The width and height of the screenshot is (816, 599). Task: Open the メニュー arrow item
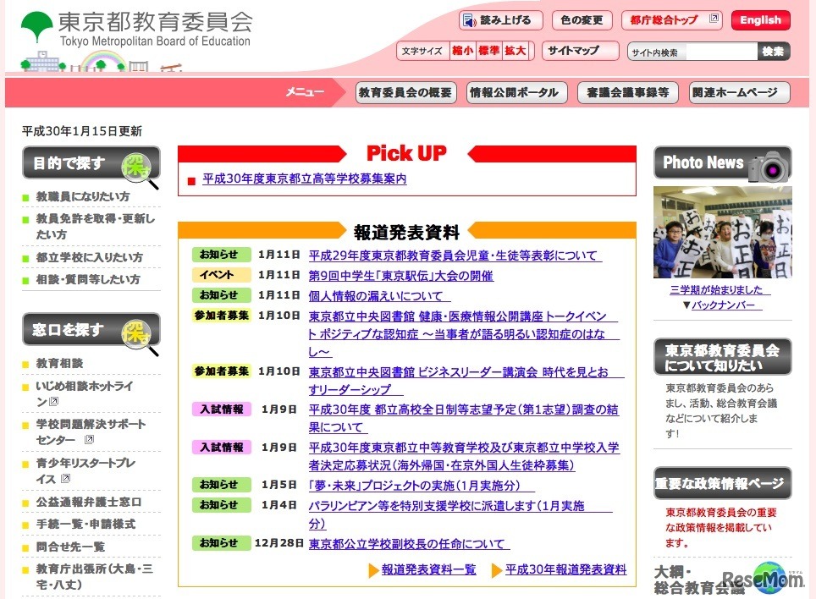pos(306,92)
